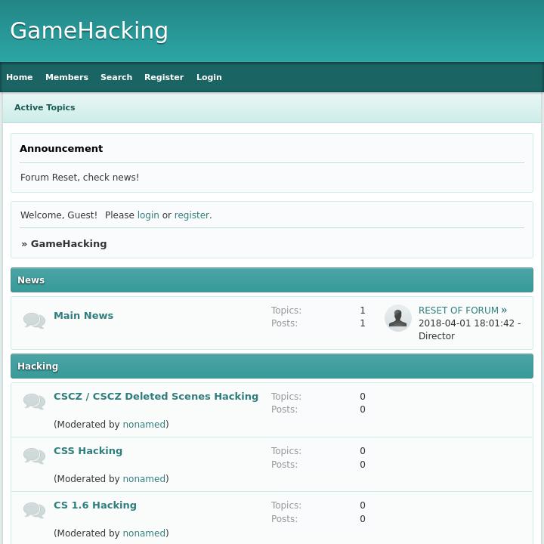Open CSCZ / CSCZ Deleted Scenes Hacking forum
This screenshot has width=544, height=544.
click(x=156, y=396)
